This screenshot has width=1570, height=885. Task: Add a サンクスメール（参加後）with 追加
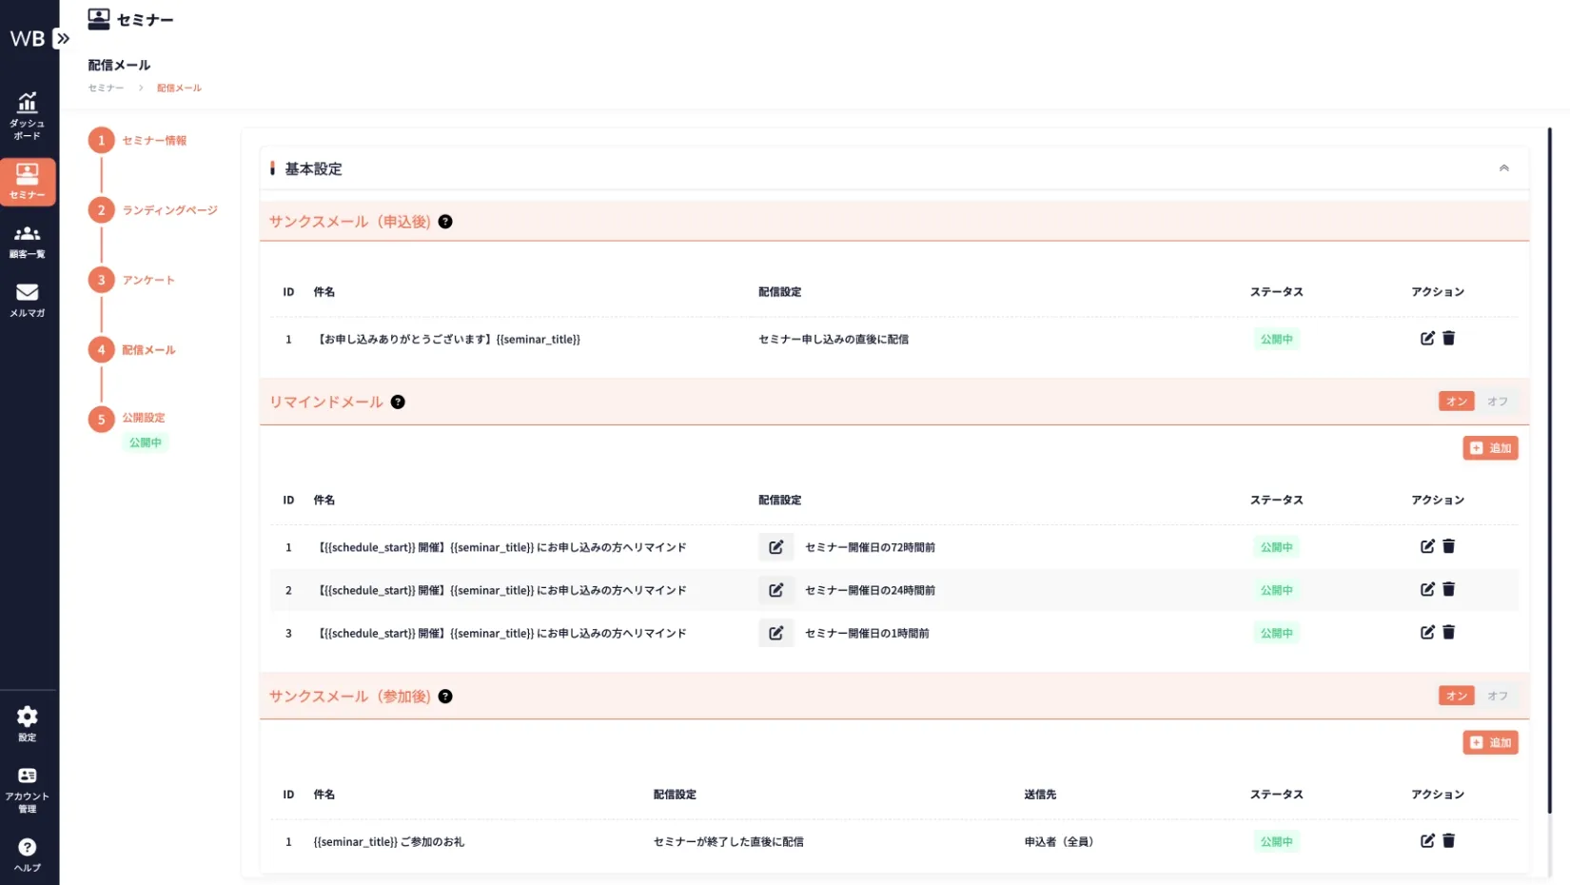coord(1490,742)
